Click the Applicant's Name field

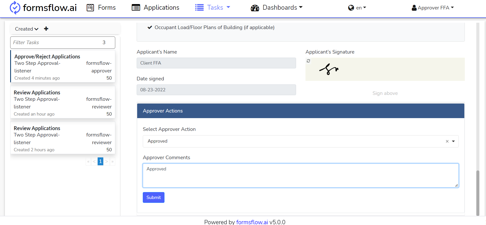click(216, 63)
